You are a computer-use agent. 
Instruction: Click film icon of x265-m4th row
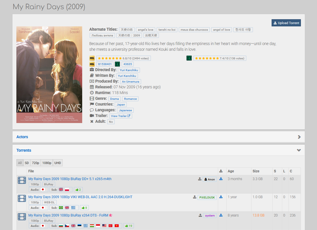[x=22, y=180]
